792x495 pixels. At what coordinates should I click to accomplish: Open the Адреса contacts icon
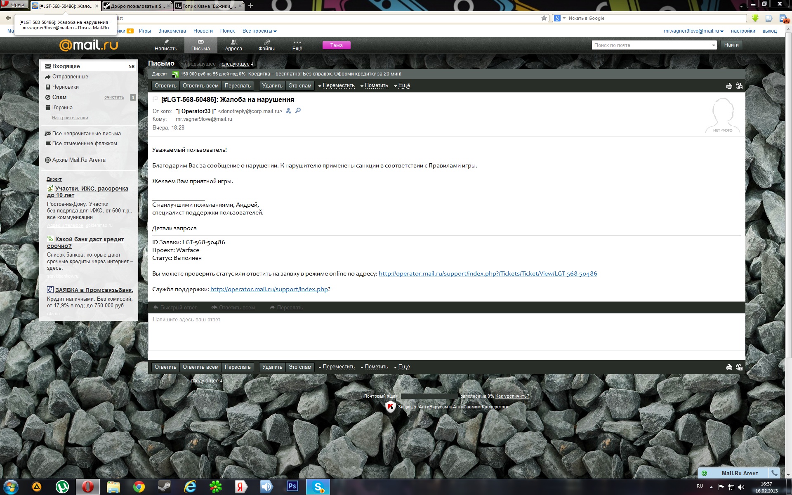233,45
